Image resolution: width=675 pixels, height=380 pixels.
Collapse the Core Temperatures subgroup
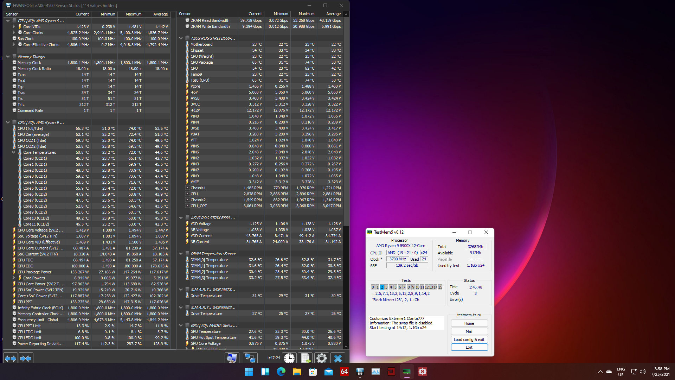[13, 152]
